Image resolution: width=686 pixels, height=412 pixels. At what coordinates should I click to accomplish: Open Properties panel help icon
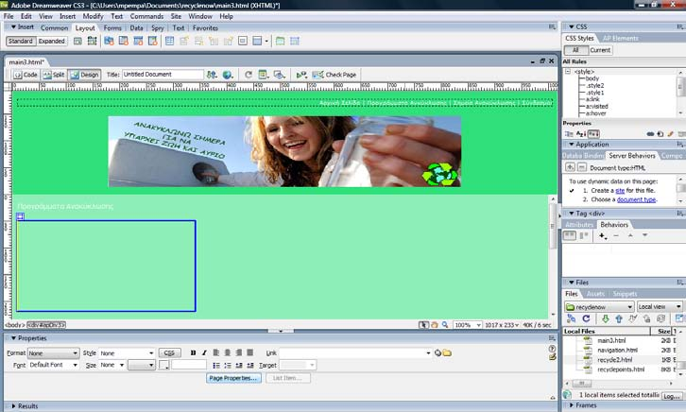click(552, 349)
